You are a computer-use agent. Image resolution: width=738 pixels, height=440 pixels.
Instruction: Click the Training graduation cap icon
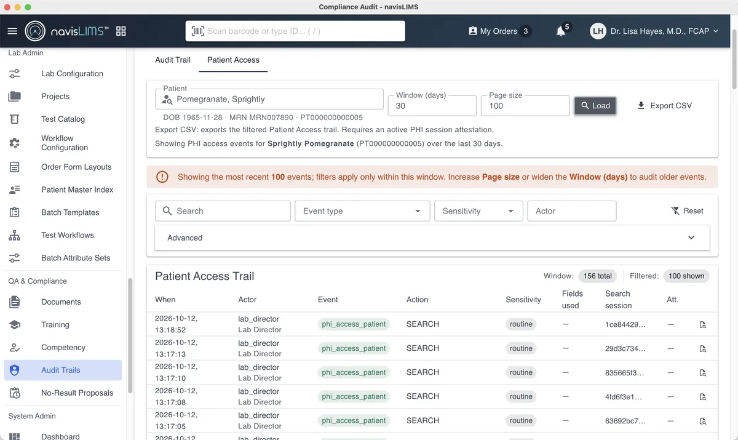(x=15, y=325)
